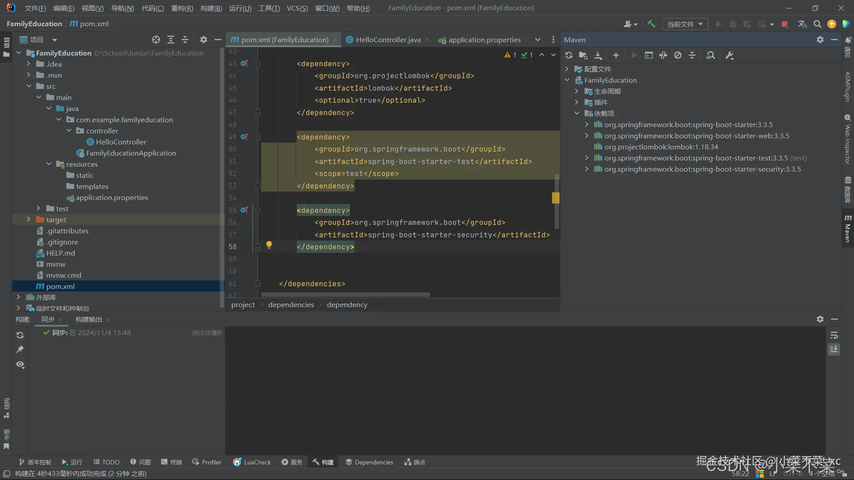Screen dimensions: 854x480
Task: Open the 重构(R) menu
Action: pos(182,8)
